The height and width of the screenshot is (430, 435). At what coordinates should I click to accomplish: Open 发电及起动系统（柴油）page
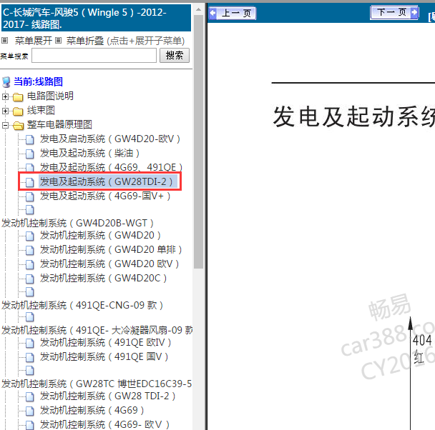89,153
